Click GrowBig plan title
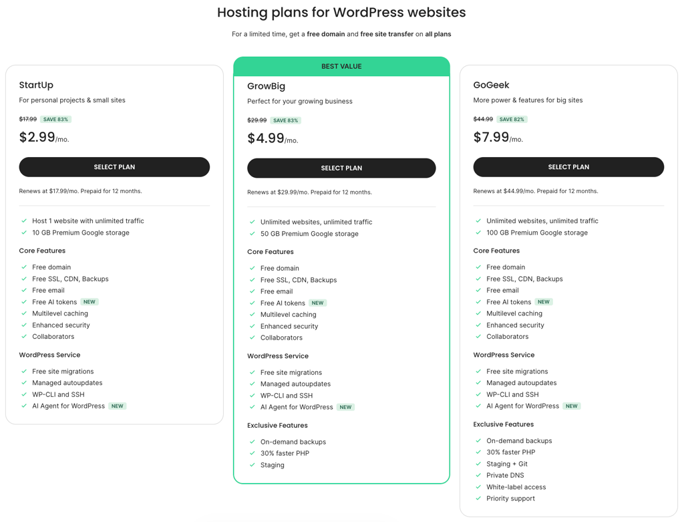The width and height of the screenshot is (684, 522). 266,86
